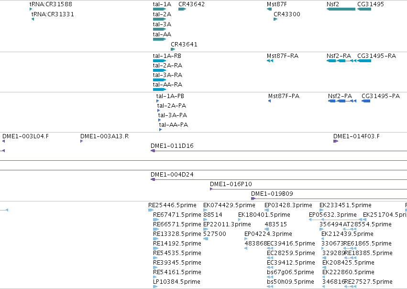Select protein tal-3A-PA
The height and width of the screenshot is (289, 407).
160,120
